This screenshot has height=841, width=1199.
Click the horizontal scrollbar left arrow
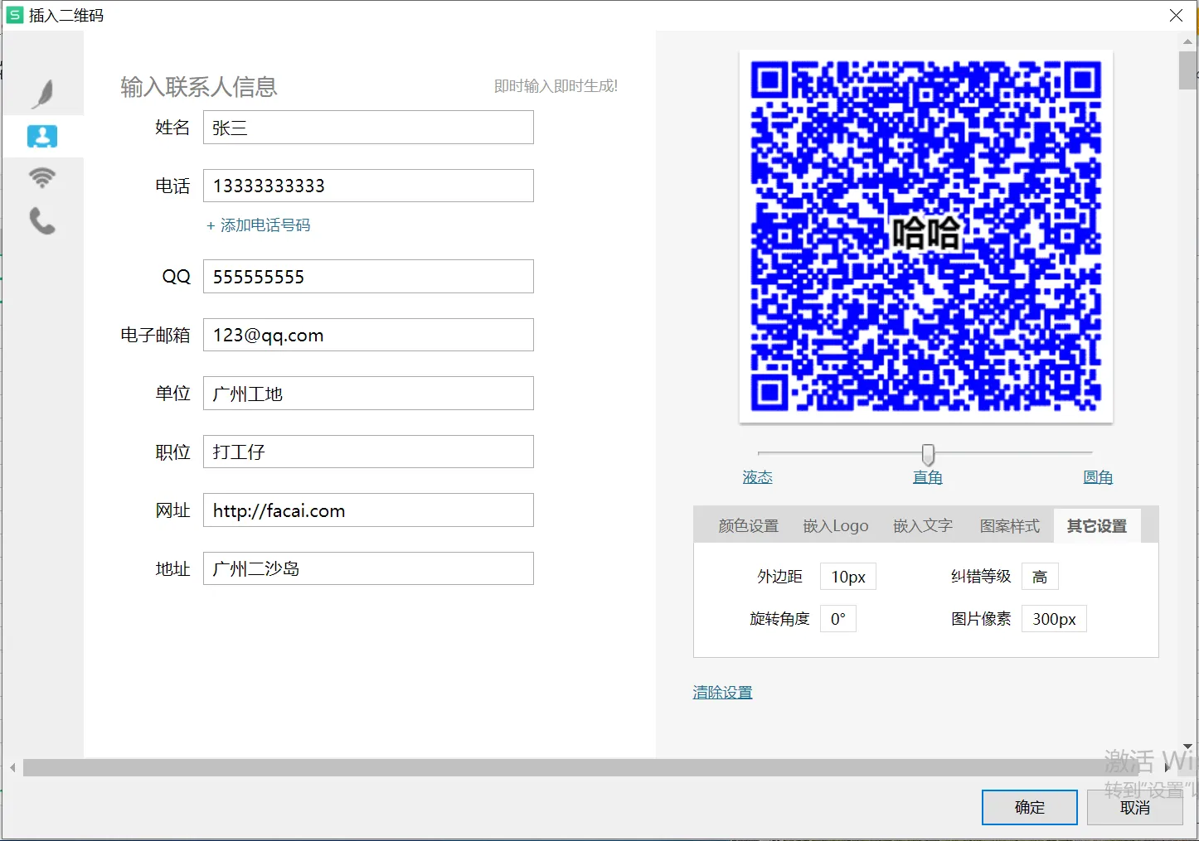12,768
